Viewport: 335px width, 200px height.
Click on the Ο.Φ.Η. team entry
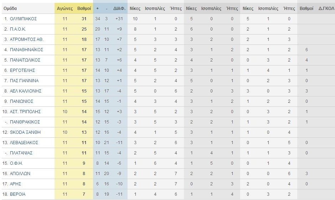(16, 163)
